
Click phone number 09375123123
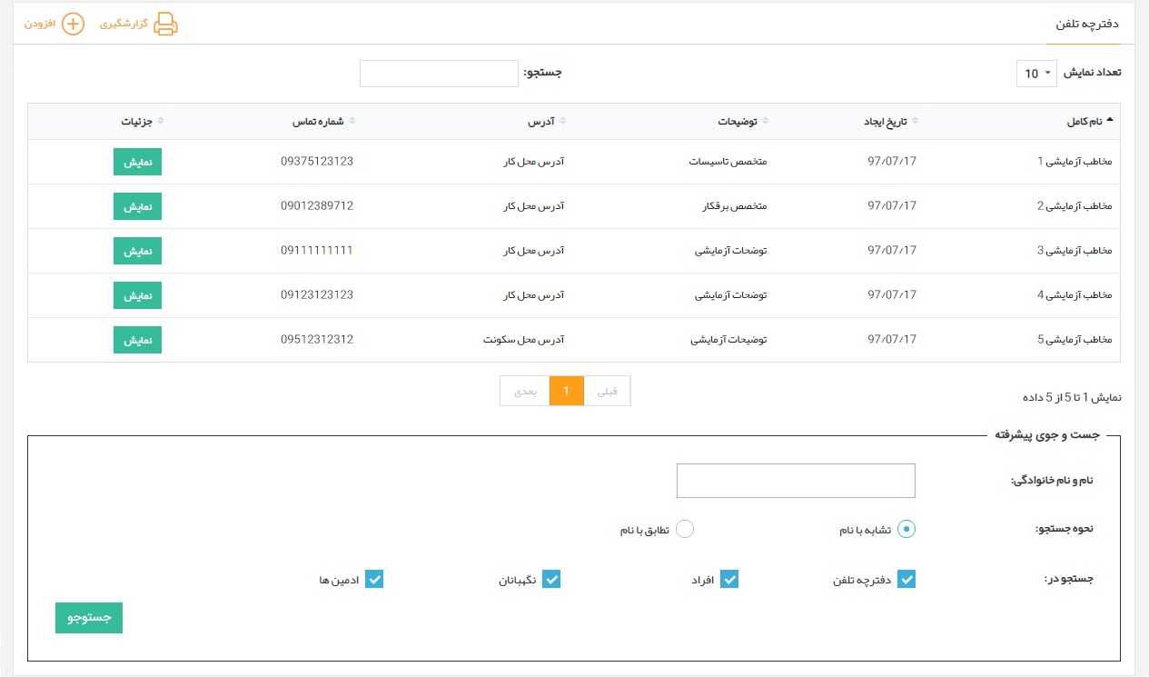point(317,161)
